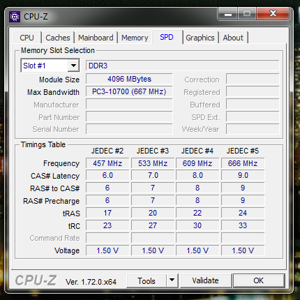The width and height of the screenshot is (300, 300).
Task: Select the 4096 MBytes module size value
Action: [x=129, y=79]
